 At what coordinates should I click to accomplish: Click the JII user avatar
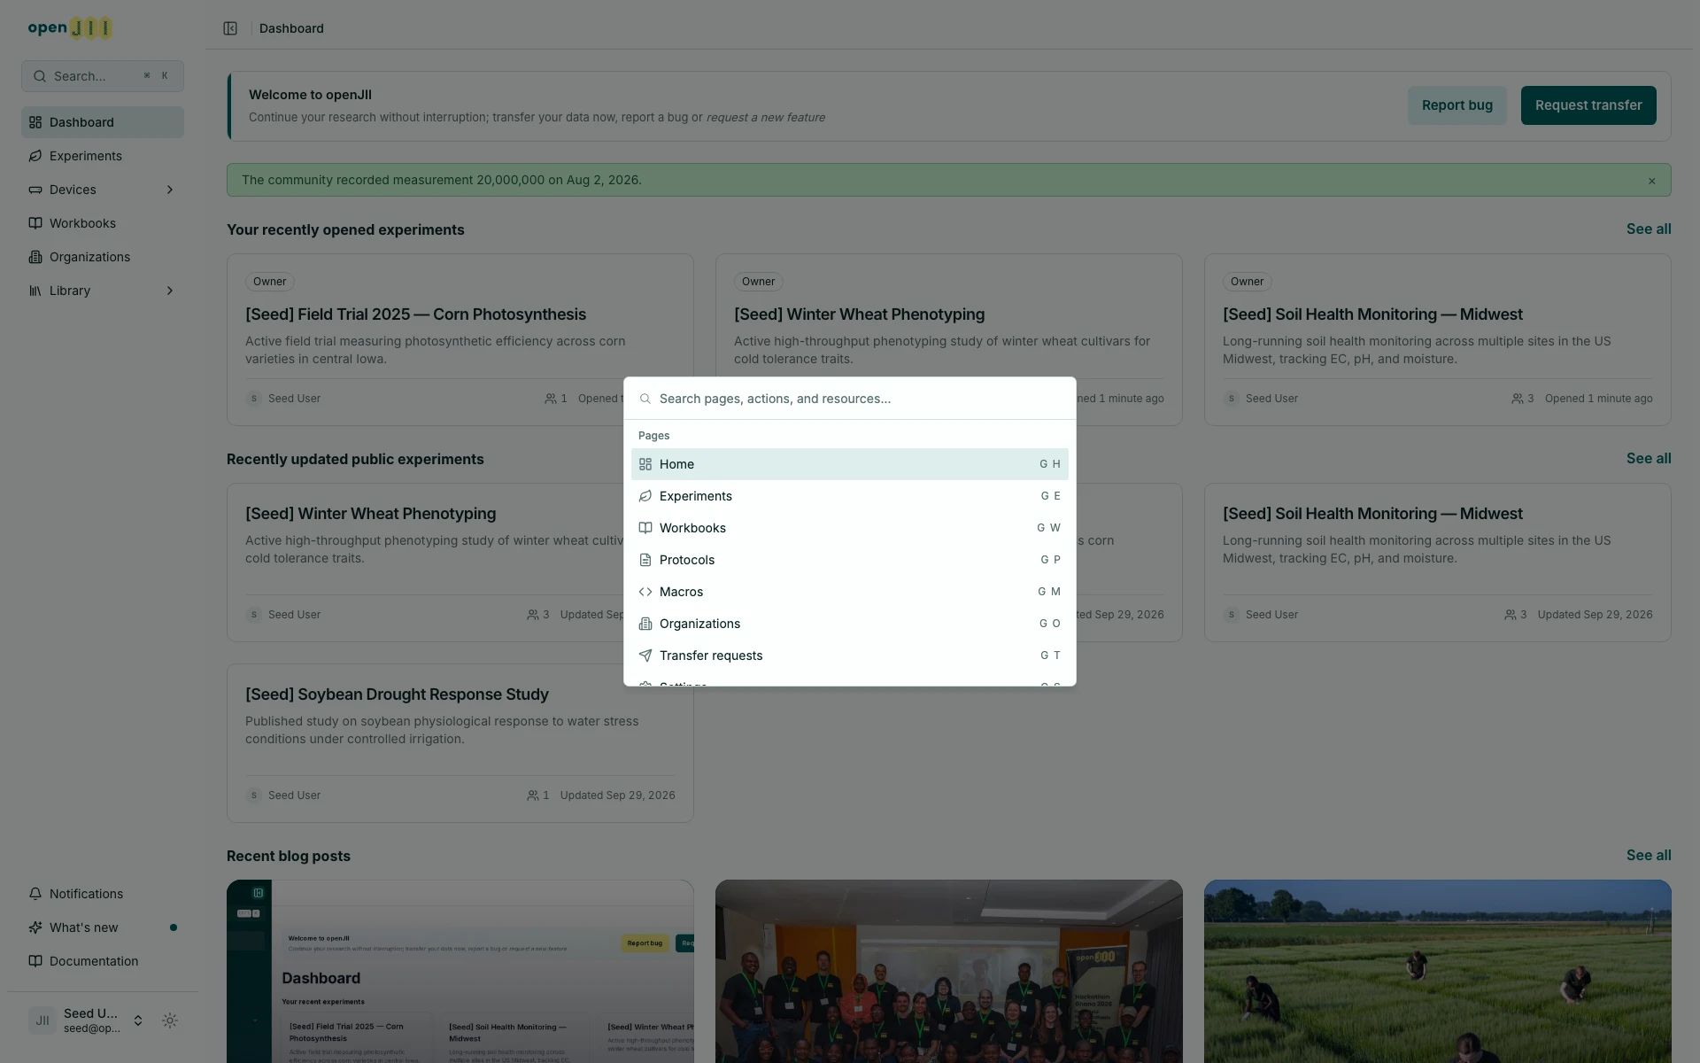[42, 1020]
